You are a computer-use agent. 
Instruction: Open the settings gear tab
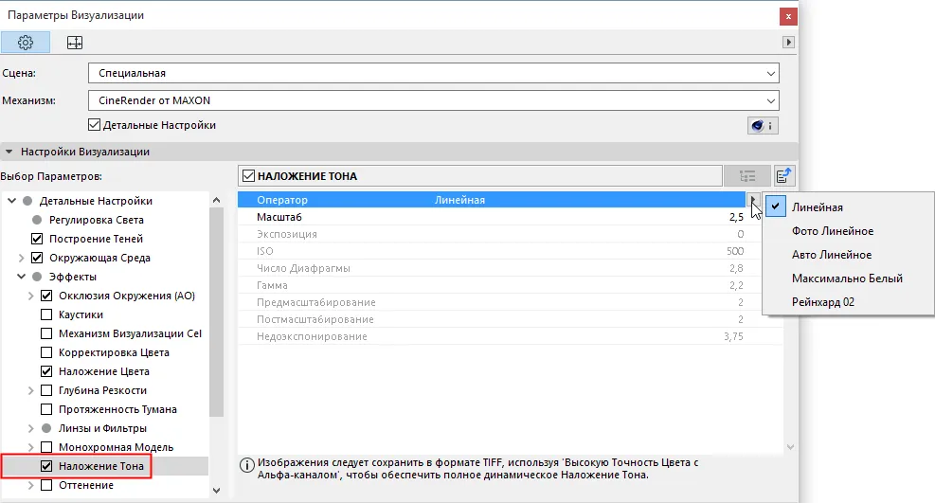point(25,43)
